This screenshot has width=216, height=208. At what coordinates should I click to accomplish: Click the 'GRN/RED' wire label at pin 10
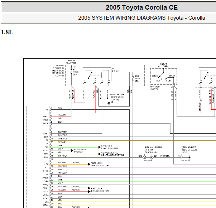tap(63, 139)
